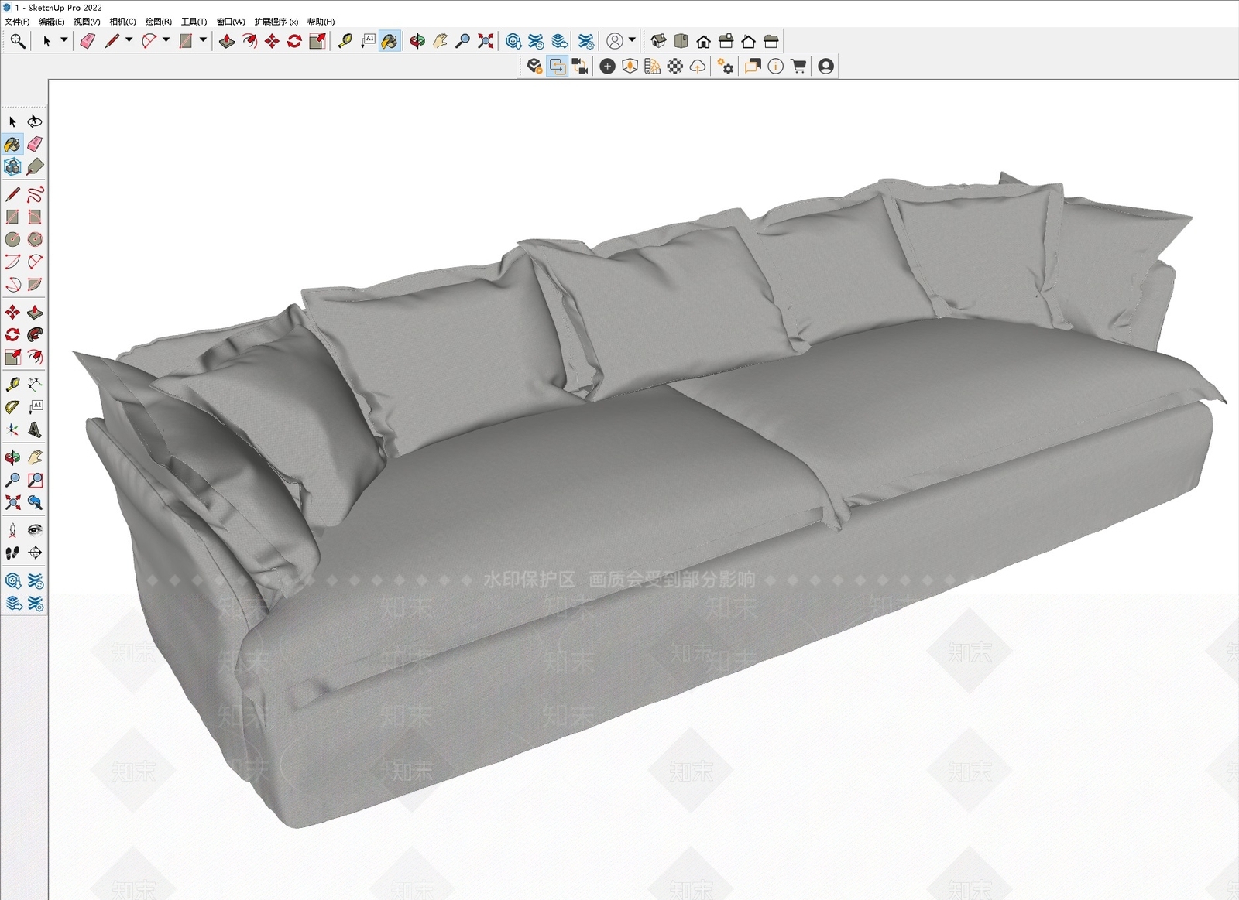Click the Make Component tool

pyautogui.click(x=12, y=166)
